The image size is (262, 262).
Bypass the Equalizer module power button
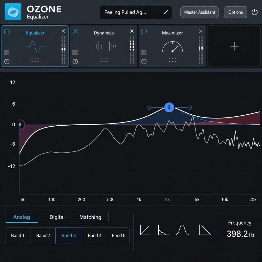coord(7,61)
